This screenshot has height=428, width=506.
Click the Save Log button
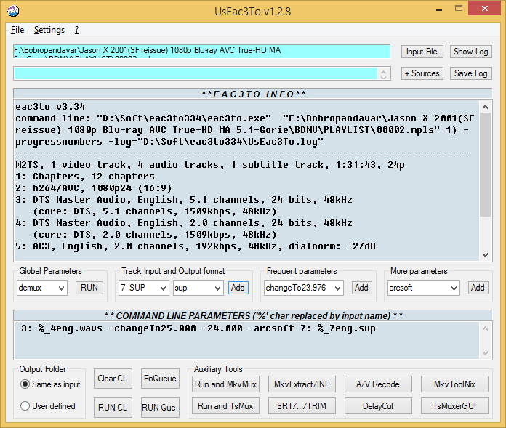[471, 73]
